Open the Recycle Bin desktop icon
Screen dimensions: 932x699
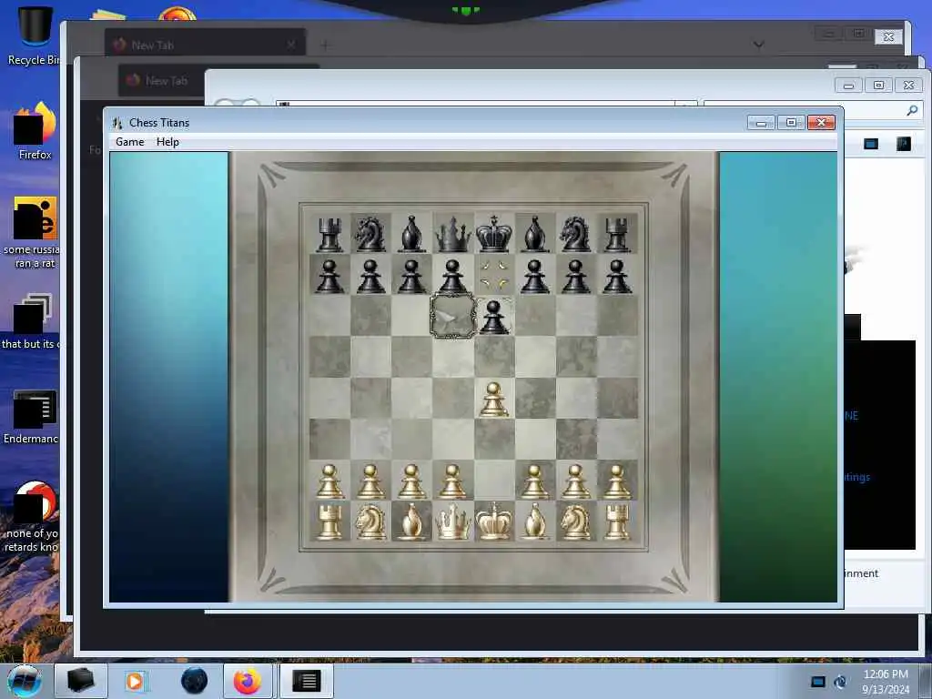[35, 35]
